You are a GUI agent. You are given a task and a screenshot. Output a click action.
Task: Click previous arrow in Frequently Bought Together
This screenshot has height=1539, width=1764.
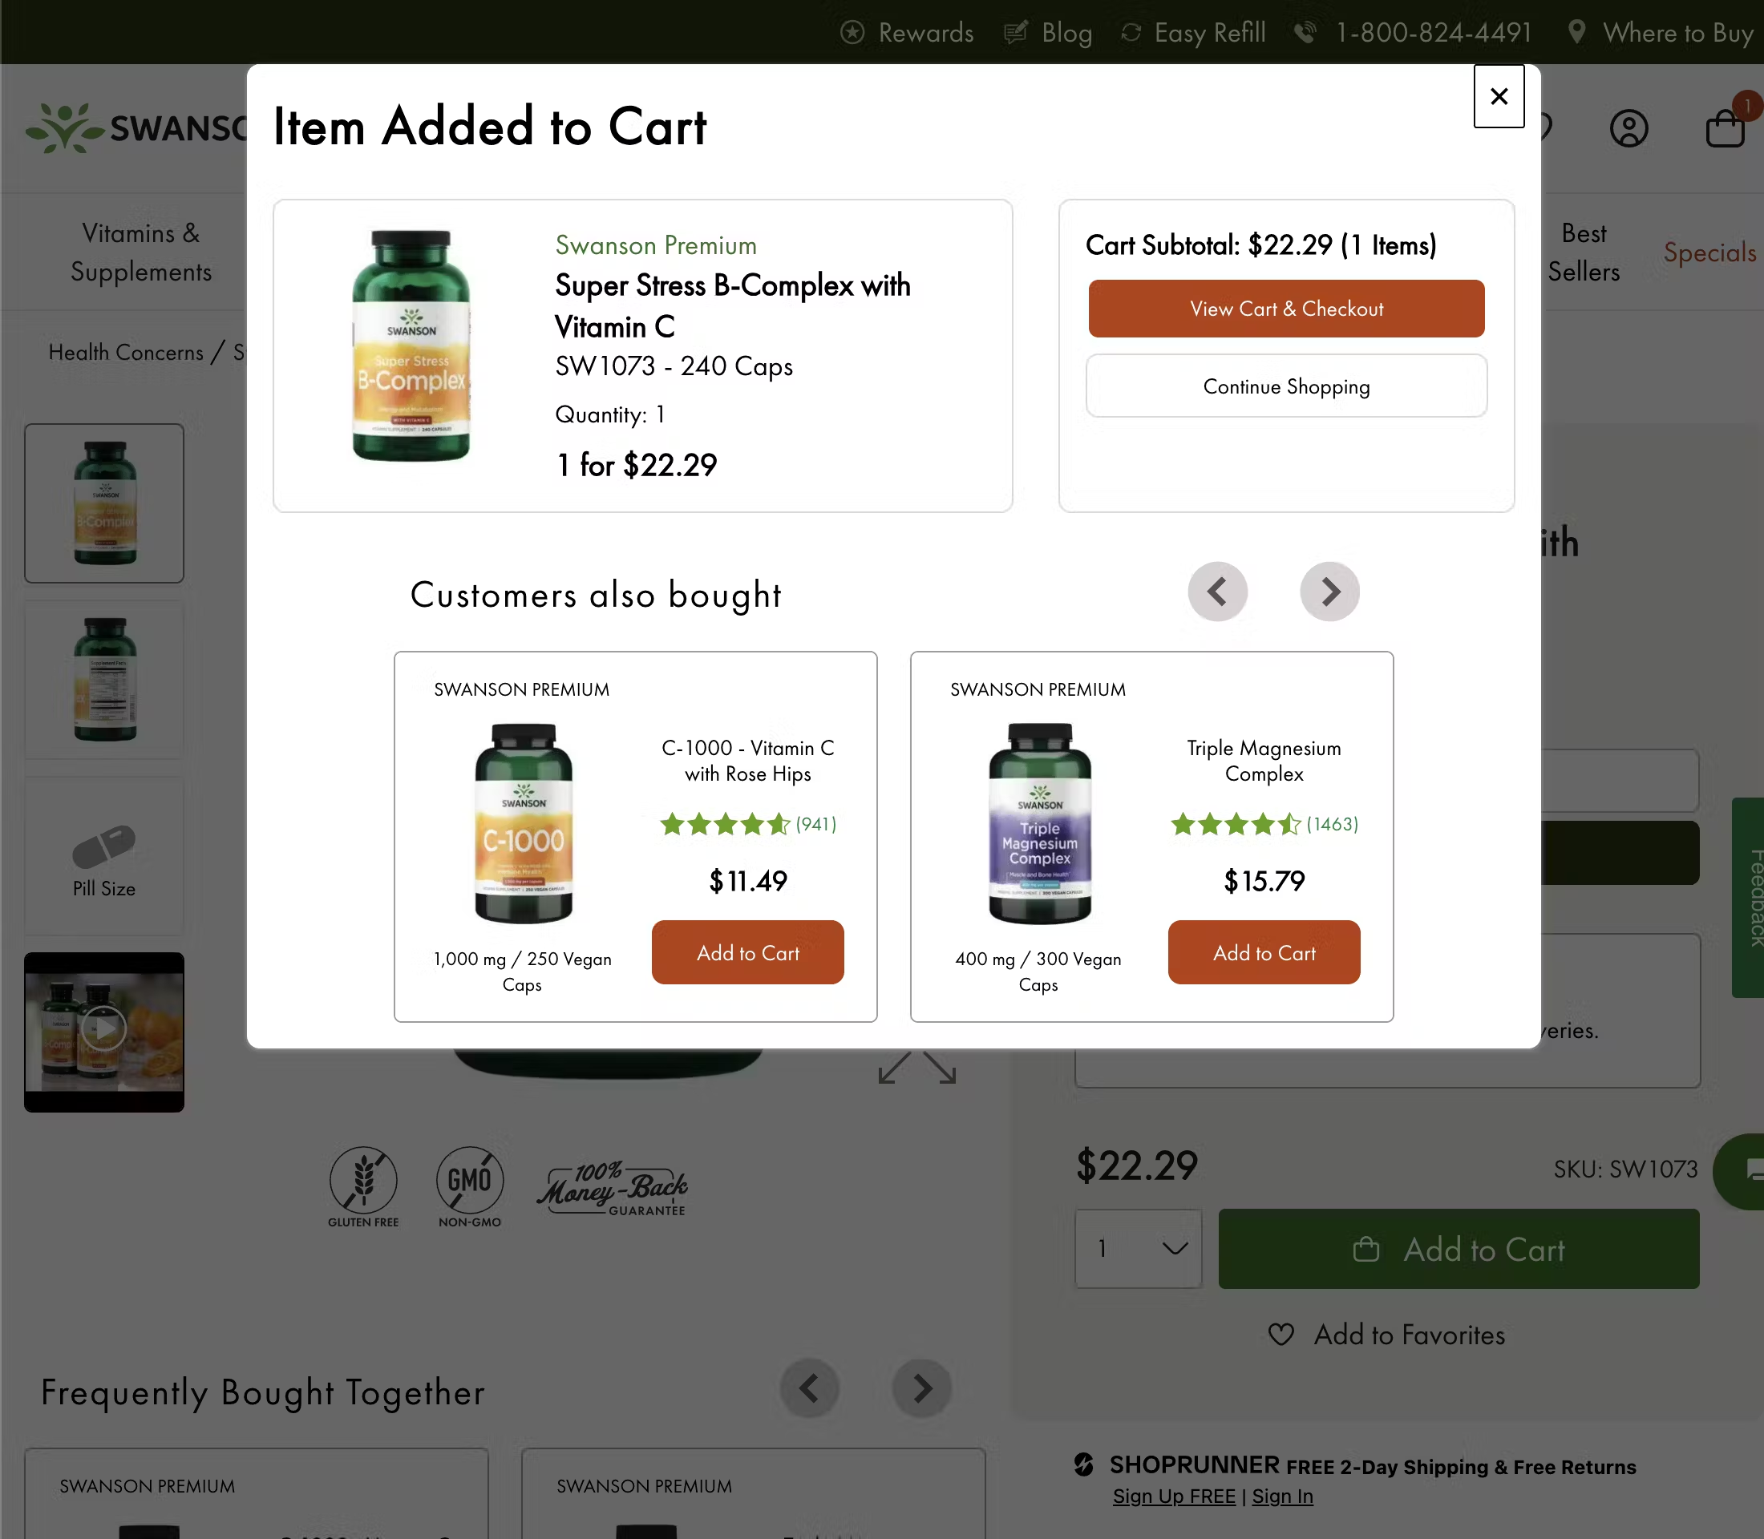(x=808, y=1388)
